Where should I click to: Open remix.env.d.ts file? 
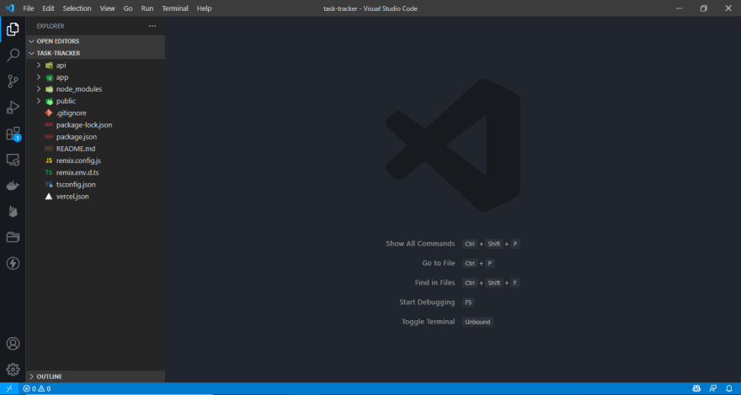(x=95, y=172)
